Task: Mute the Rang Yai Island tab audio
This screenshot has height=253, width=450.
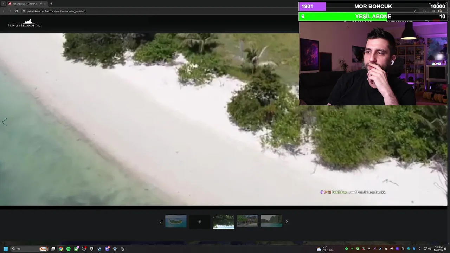Action: (x=41, y=4)
